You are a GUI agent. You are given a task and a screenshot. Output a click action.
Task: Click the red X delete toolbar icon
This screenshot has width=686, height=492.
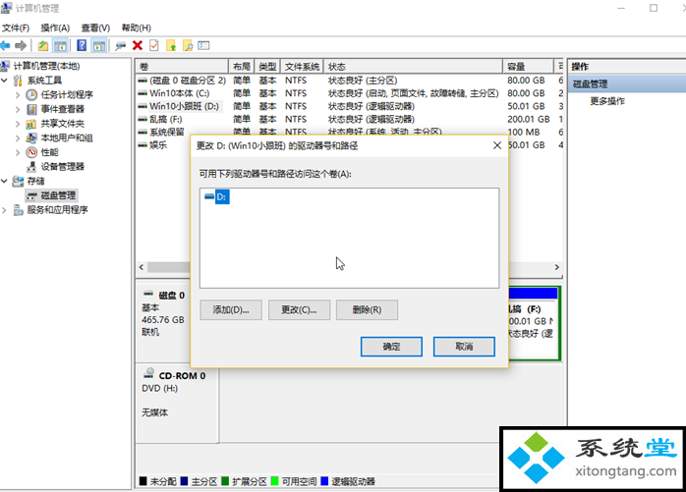pos(138,45)
